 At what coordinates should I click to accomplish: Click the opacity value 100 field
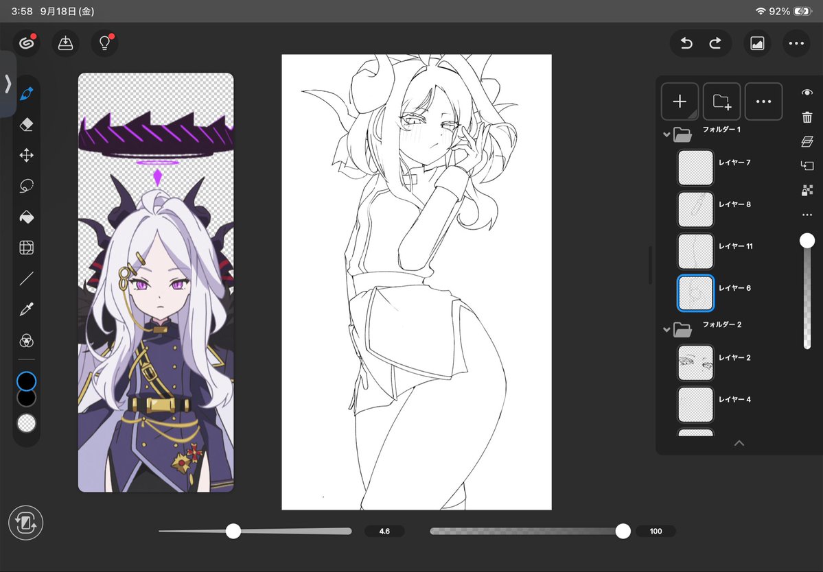pos(656,531)
